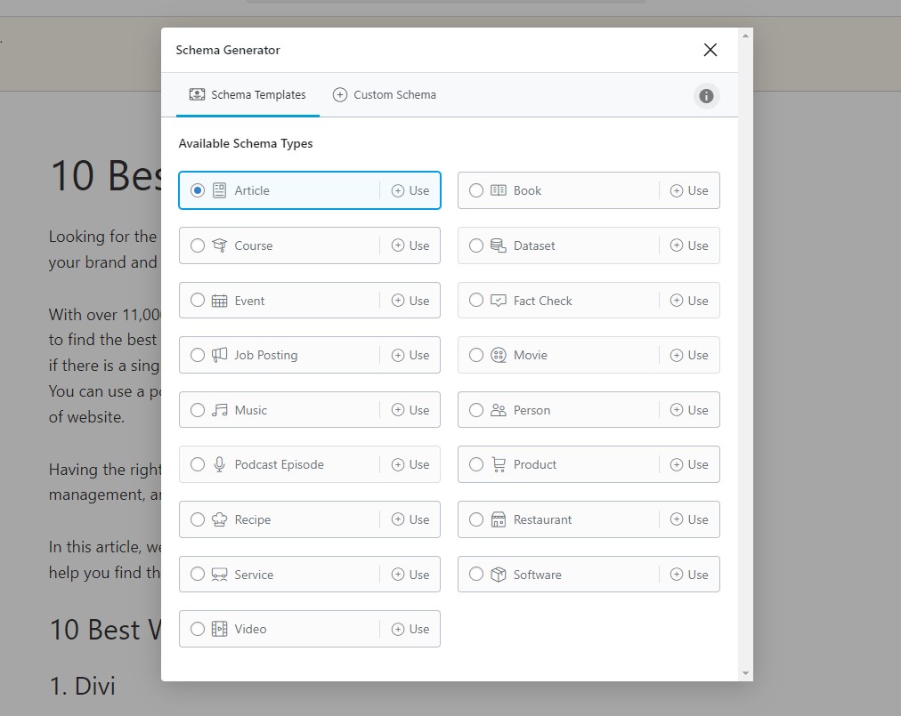Click the Software box icon
The image size is (901, 716).
[499, 575]
